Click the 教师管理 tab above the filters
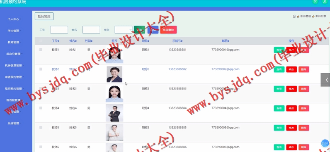330x152 pixels. click(44, 17)
